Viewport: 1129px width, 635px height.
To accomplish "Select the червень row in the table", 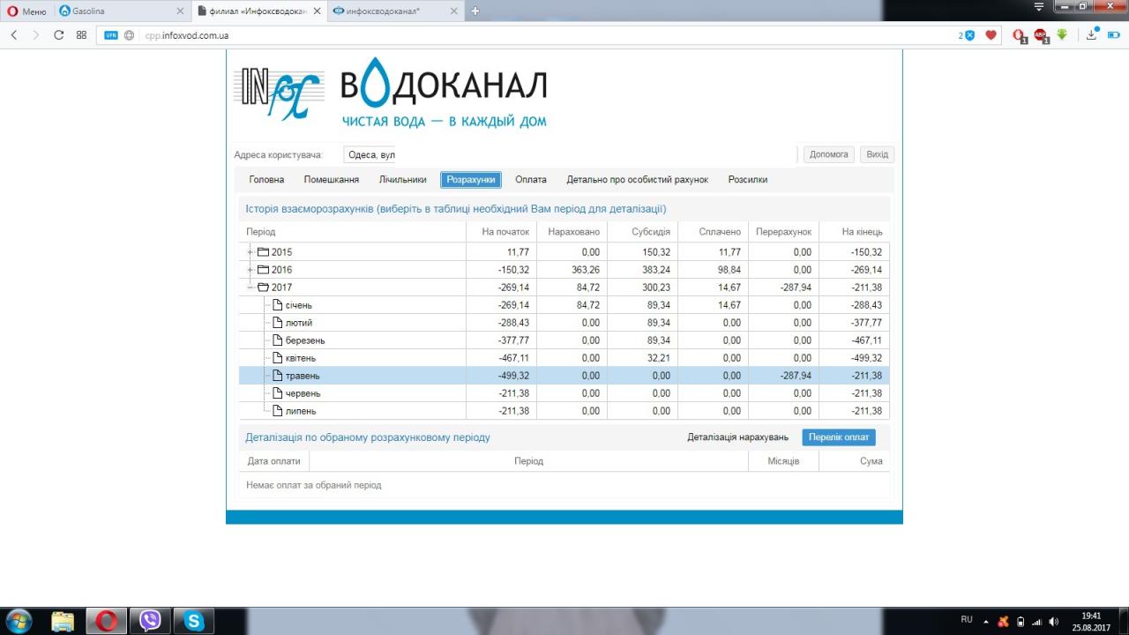I will [303, 393].
